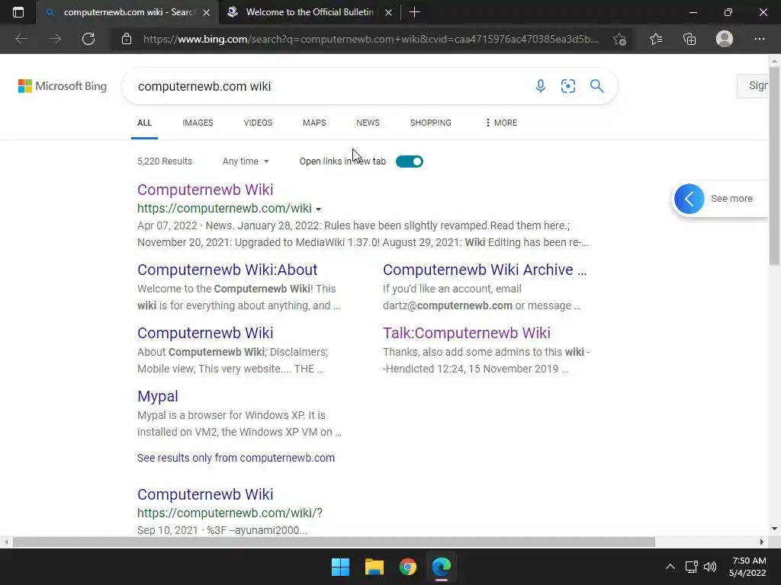Click the Sign in button
The height and width of the screenshot is (585, 781).
pyautogui.click(x=753, y=85)
